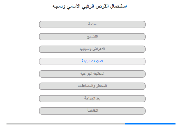Select the blue alternative treatments link text
This screenshot has height=125, width=182.
92,61
